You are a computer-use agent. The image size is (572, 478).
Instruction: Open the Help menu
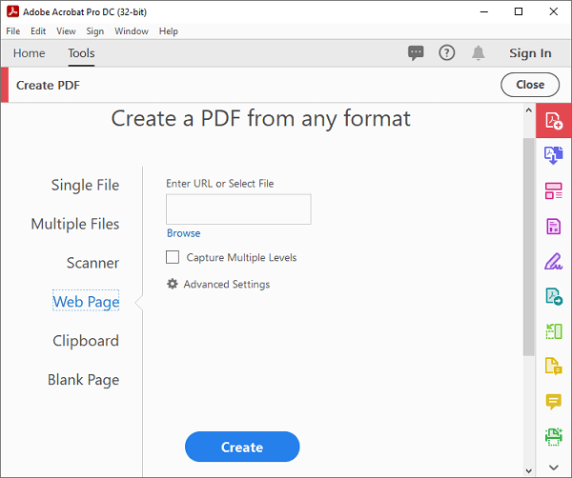(x=169, y=31)
